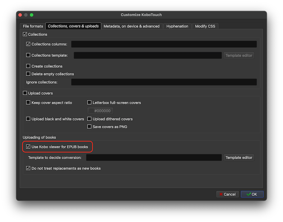This screenshot has width=283, height=222.
Task: Click the green zoom window button
Action: [x=31, y=15]
